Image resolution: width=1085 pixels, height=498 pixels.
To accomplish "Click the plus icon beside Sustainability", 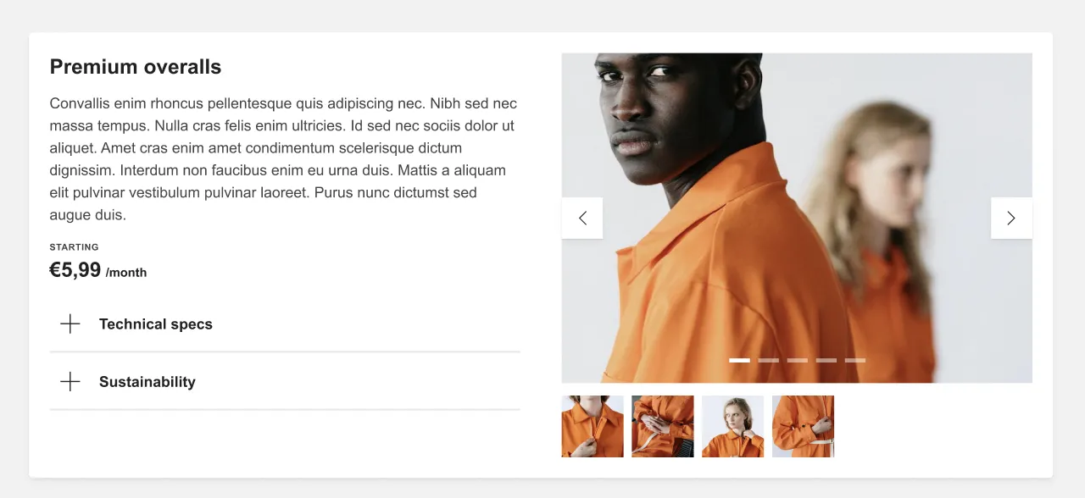I will coord(70,382).
